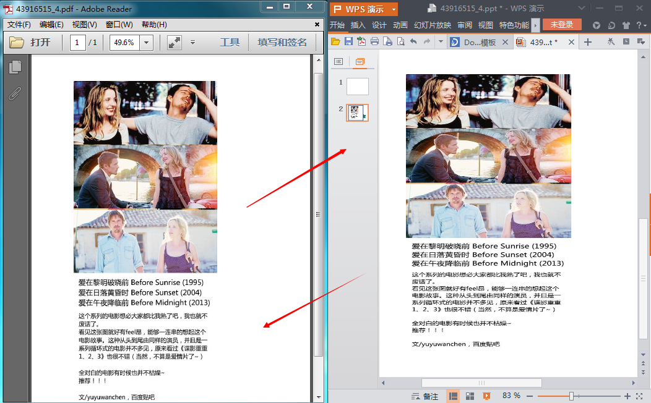651x403 pixels.
Task: Click the page number input field in Adobe Reader
Action: click(x=77, y=42)
